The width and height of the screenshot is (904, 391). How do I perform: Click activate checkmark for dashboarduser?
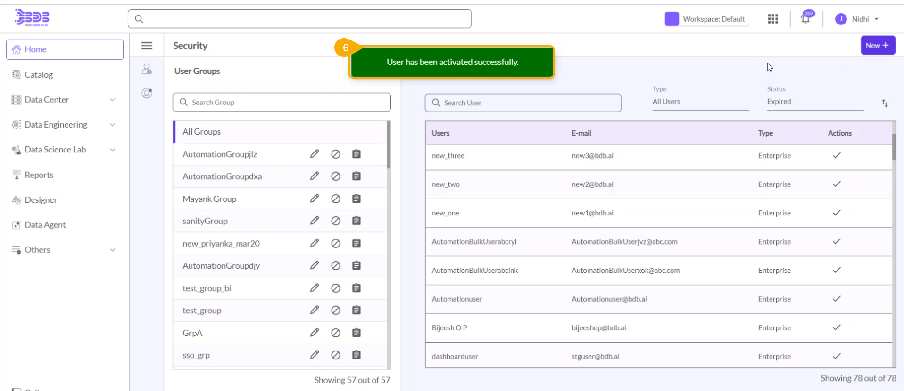point(837,356)
